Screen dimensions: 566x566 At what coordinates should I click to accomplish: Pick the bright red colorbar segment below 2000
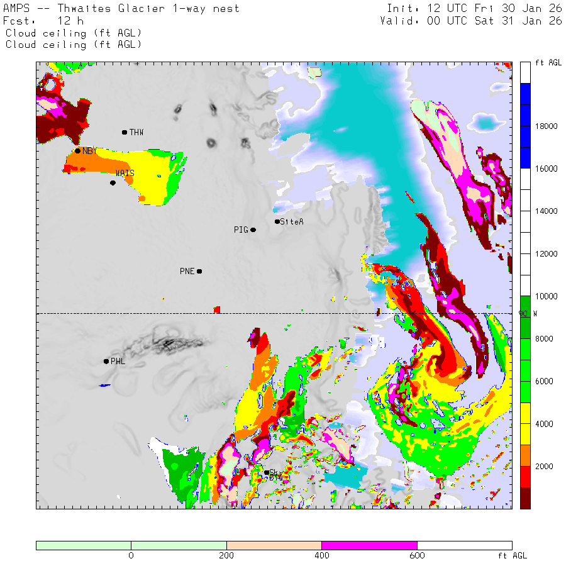tap(525, 477)
